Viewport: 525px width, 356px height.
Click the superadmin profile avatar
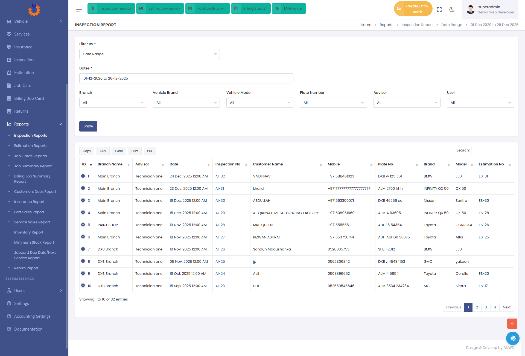[470, 10]
